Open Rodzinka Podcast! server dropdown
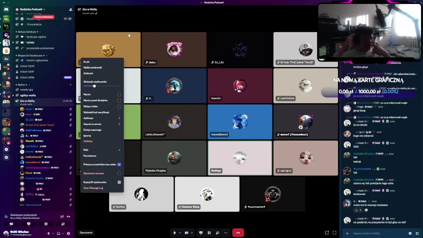The width and height of the screenshot is (423, 238). [x=32, y=9]
